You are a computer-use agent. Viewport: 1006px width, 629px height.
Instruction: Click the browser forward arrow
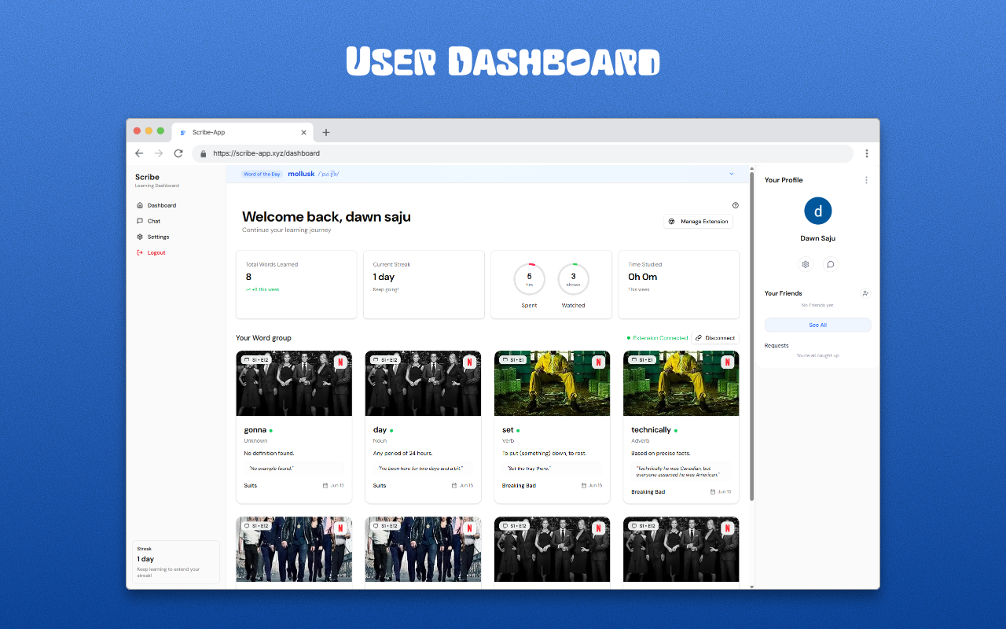pyautogui.click(x=159, y=153)
